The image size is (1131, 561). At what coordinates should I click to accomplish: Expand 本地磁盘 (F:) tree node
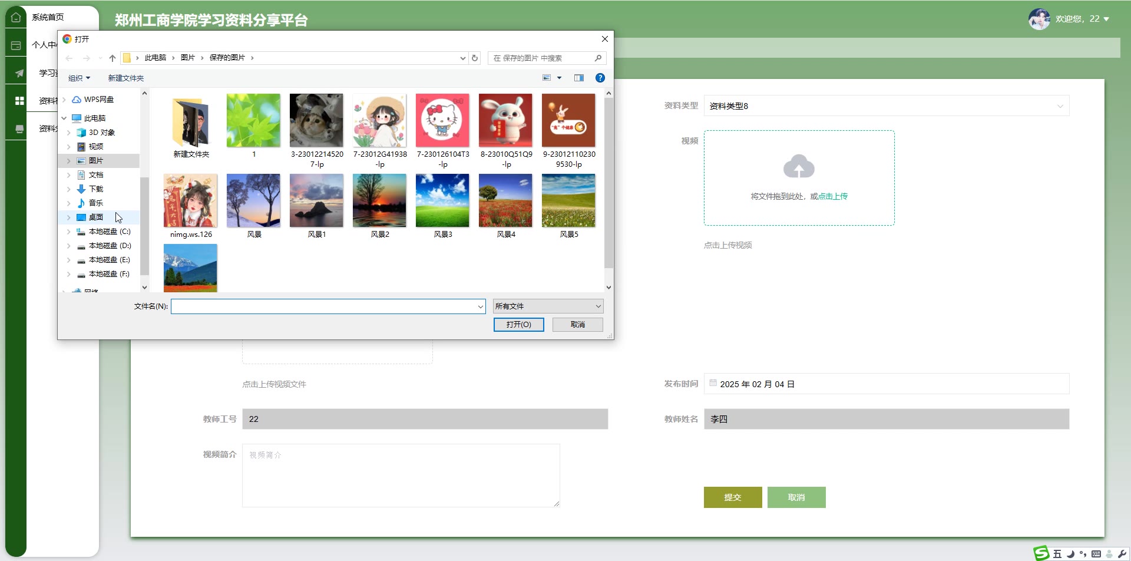[68, 274]
